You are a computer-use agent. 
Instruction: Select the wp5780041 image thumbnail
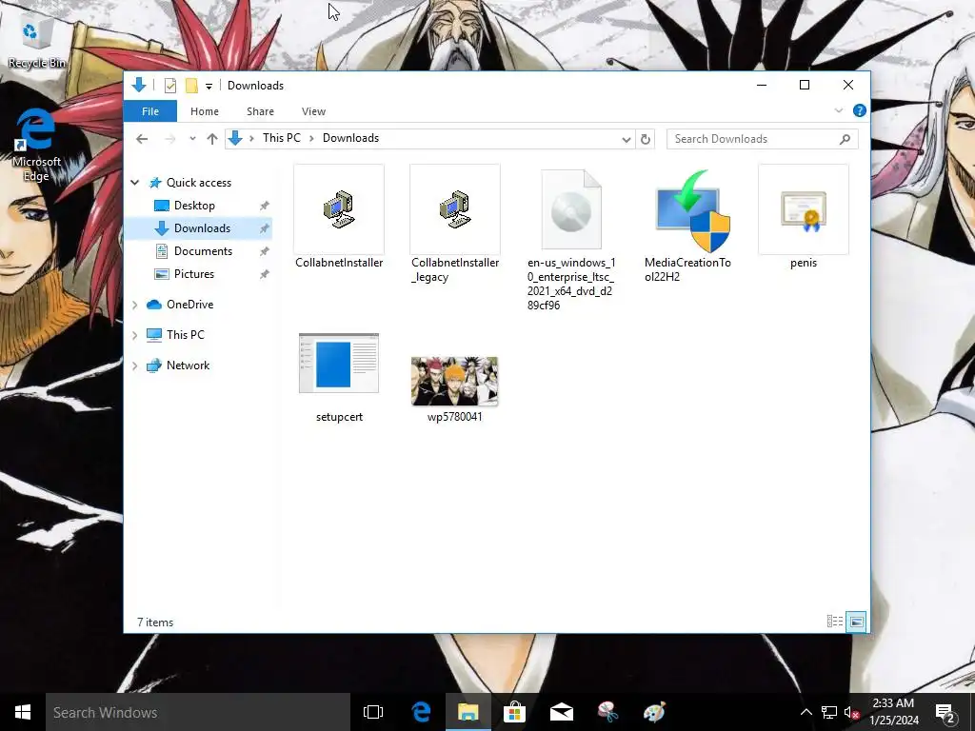click(454, 381)
